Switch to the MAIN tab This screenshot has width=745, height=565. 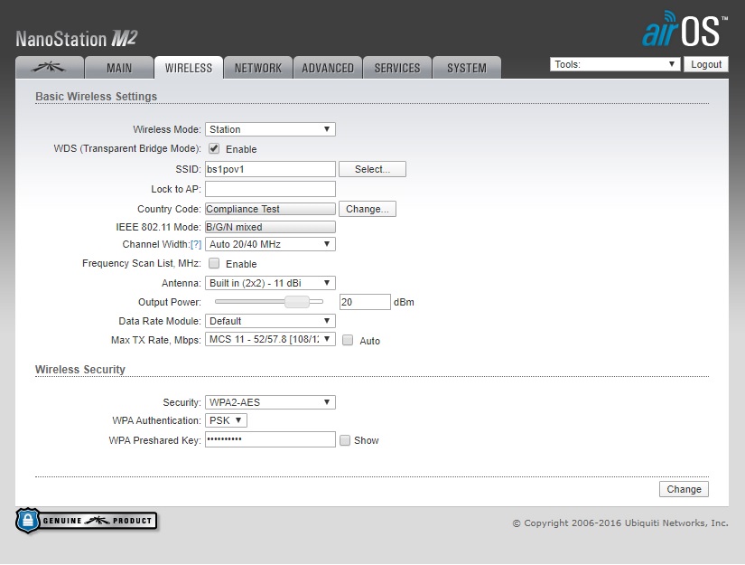click(x=119, y=68)
